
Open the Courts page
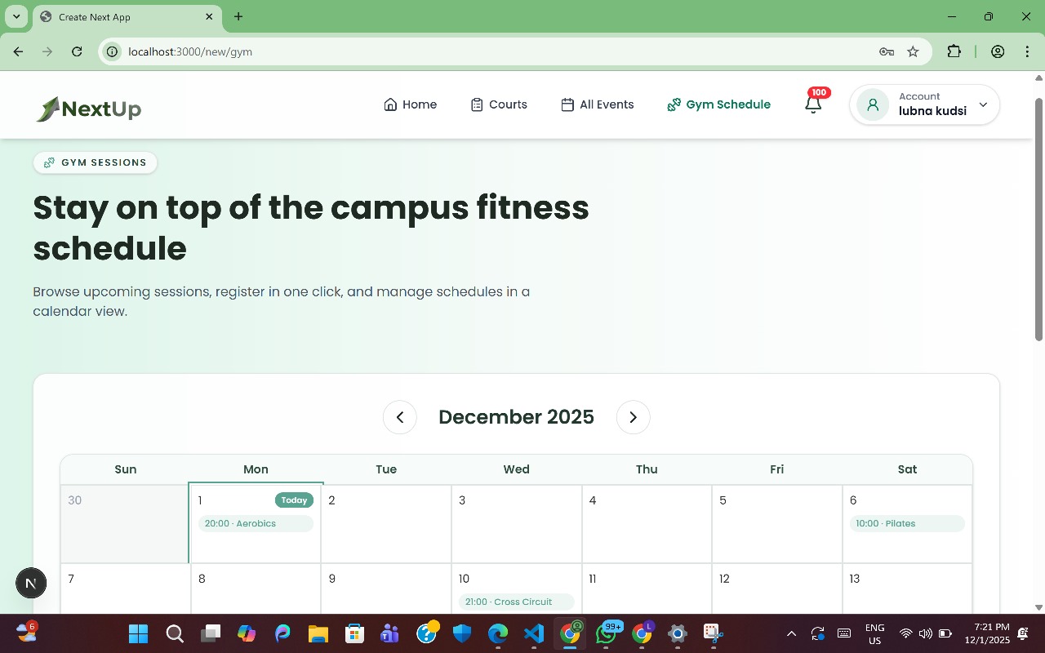[x=499, y=104]
